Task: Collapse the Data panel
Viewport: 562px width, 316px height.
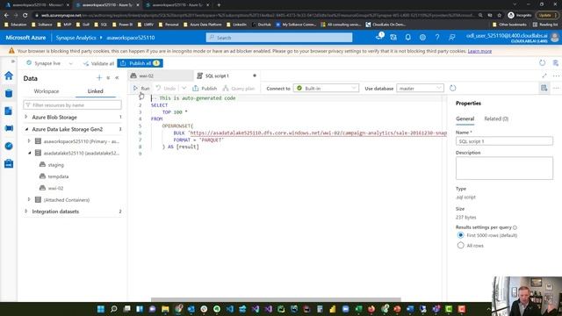Action: coord(117,78)
